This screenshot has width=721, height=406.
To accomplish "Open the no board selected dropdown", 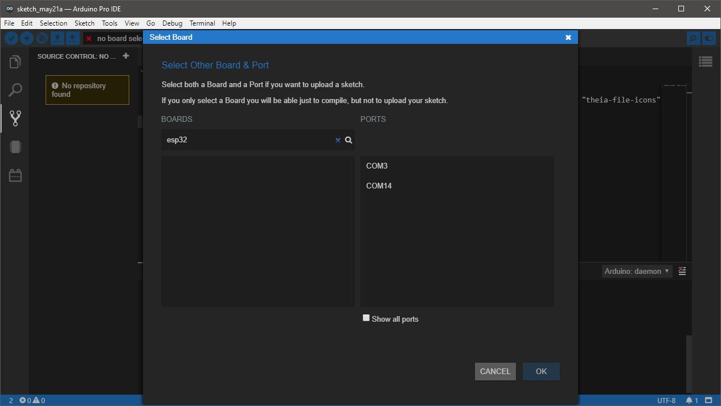I will 113,38.
